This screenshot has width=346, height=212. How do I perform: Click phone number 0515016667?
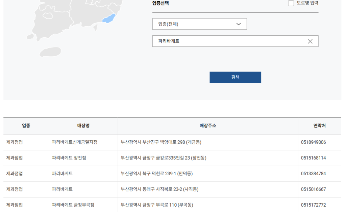313,189
